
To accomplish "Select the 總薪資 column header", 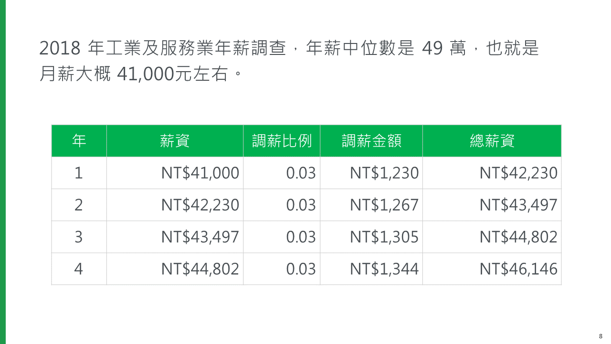I will point(492,140).
